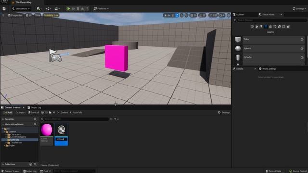Click Save All in Content Browser
The height and width of the screenshot is (173, 308).
click(33, 113)
